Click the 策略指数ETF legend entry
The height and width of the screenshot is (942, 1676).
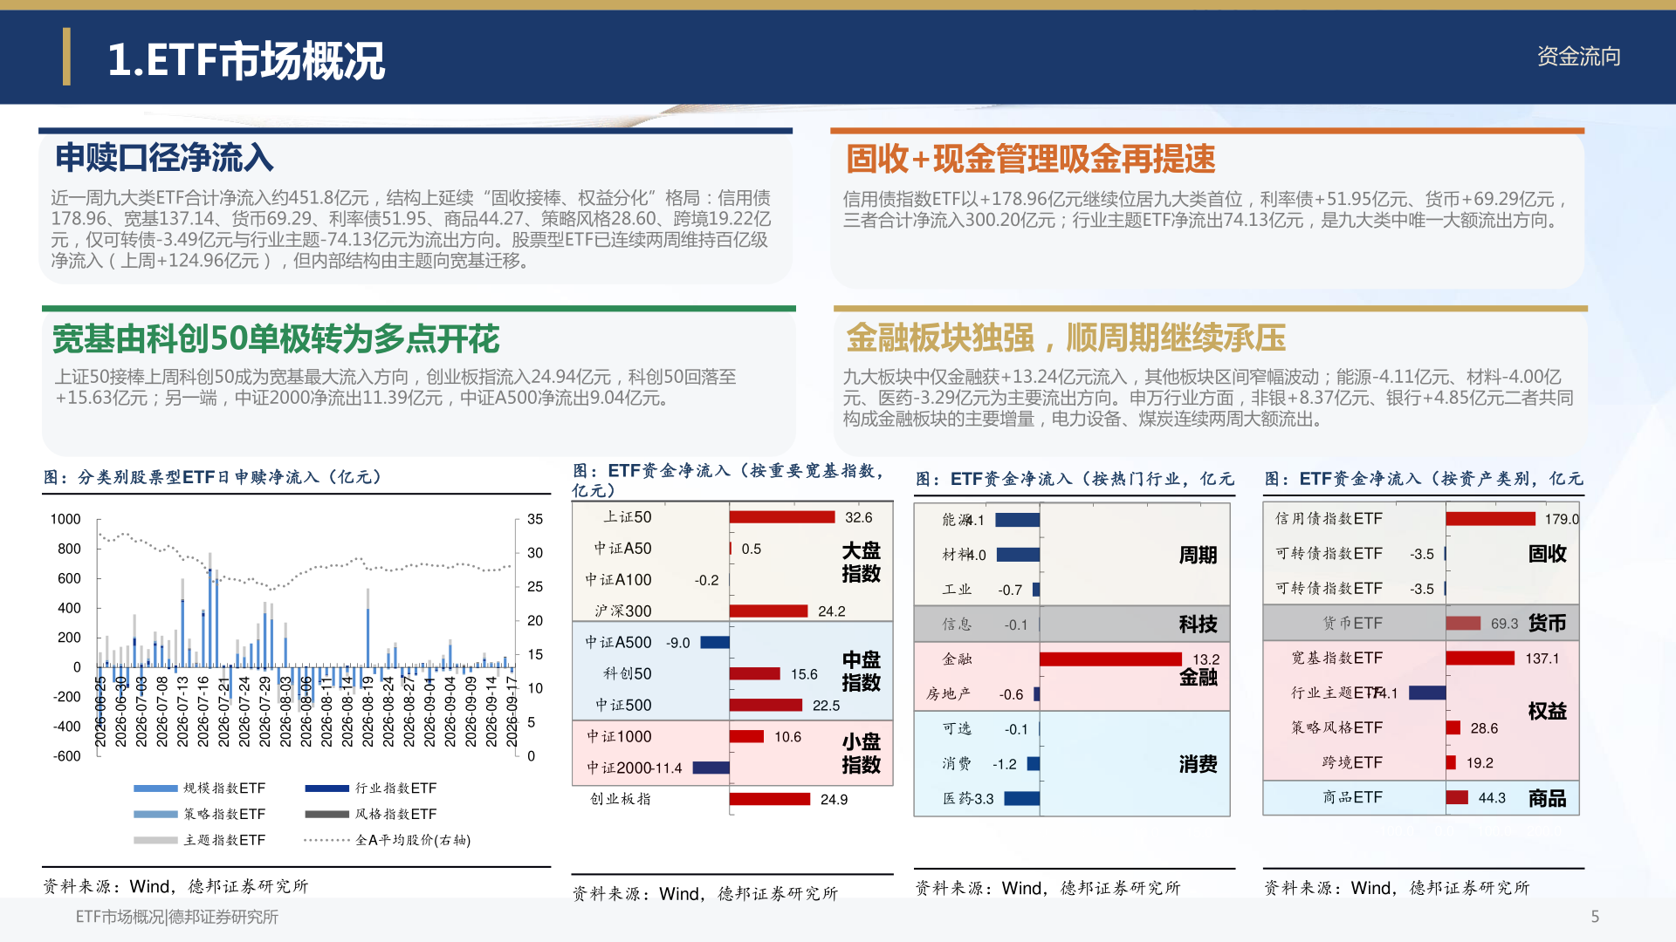199,814
